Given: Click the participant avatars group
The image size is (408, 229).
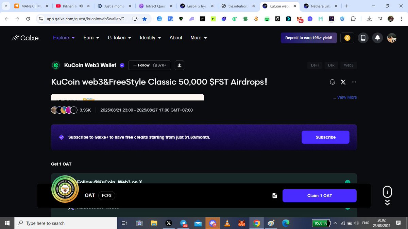Looking at the screenshot, I should coord(64,110).
